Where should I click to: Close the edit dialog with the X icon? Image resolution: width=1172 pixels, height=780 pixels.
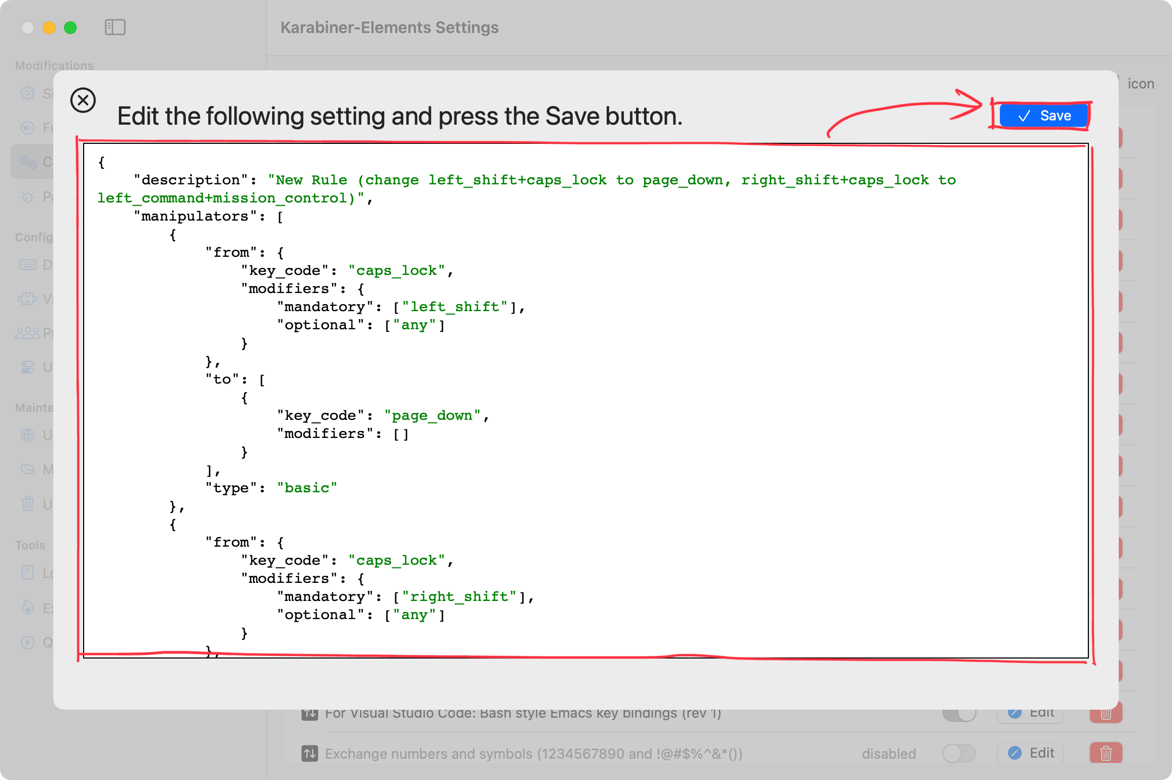(x=83, y=100)
